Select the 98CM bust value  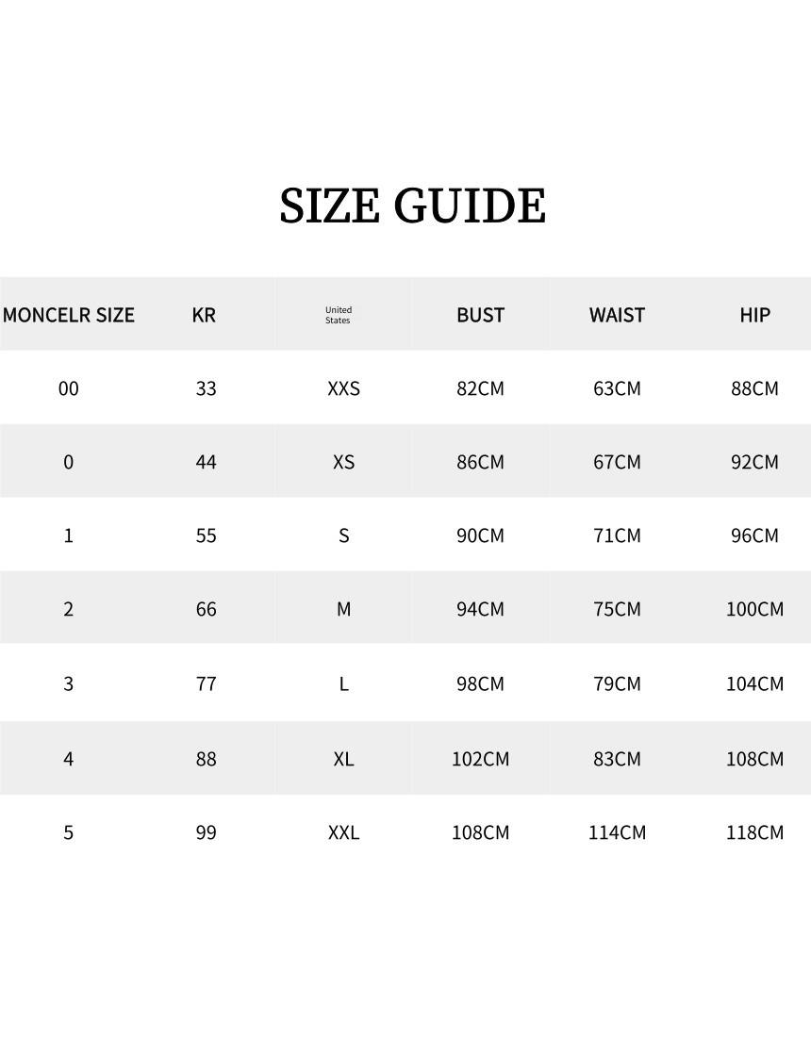point(480,683)
